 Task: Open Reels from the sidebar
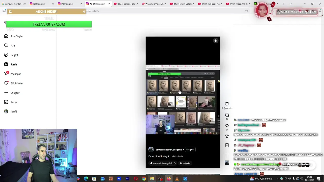[11, 64]
